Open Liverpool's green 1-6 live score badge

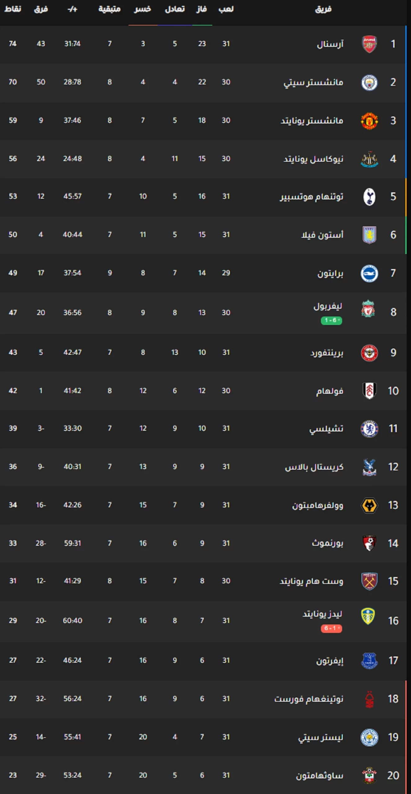tap(331, 320)
